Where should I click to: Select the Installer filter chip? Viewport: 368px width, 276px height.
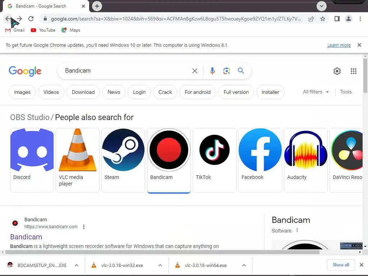[270, 92]
